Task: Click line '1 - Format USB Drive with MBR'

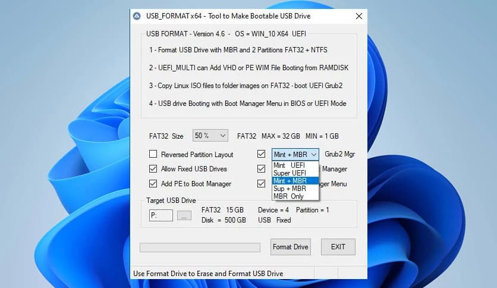Action: (238, 50)
